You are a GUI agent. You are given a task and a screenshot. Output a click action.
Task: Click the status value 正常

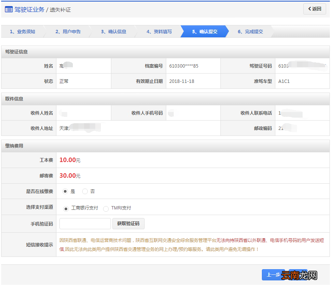64,81
